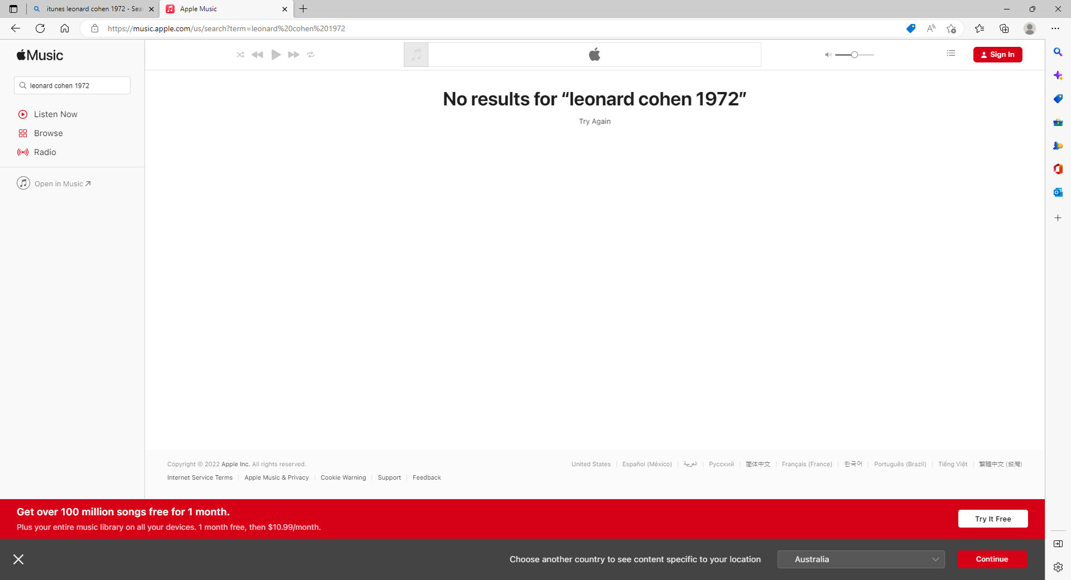This screenshot has width=1071, height=580.
Task: Click the Continue button
Action: coord(992,559)
